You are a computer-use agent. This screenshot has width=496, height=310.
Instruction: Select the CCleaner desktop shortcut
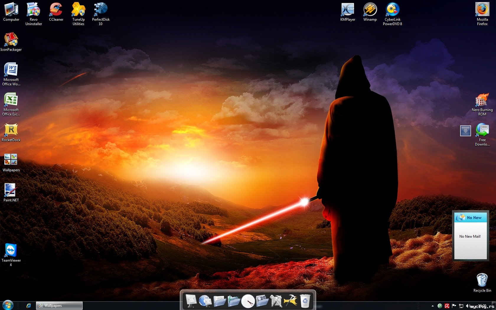[x=56, y=12]
